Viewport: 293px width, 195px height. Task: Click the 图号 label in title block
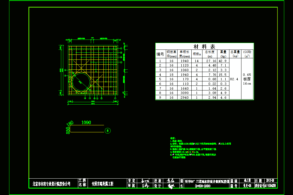[234, 186]
